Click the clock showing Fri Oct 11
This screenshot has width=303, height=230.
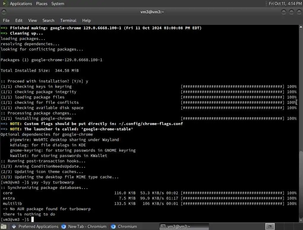pos(285,4)
